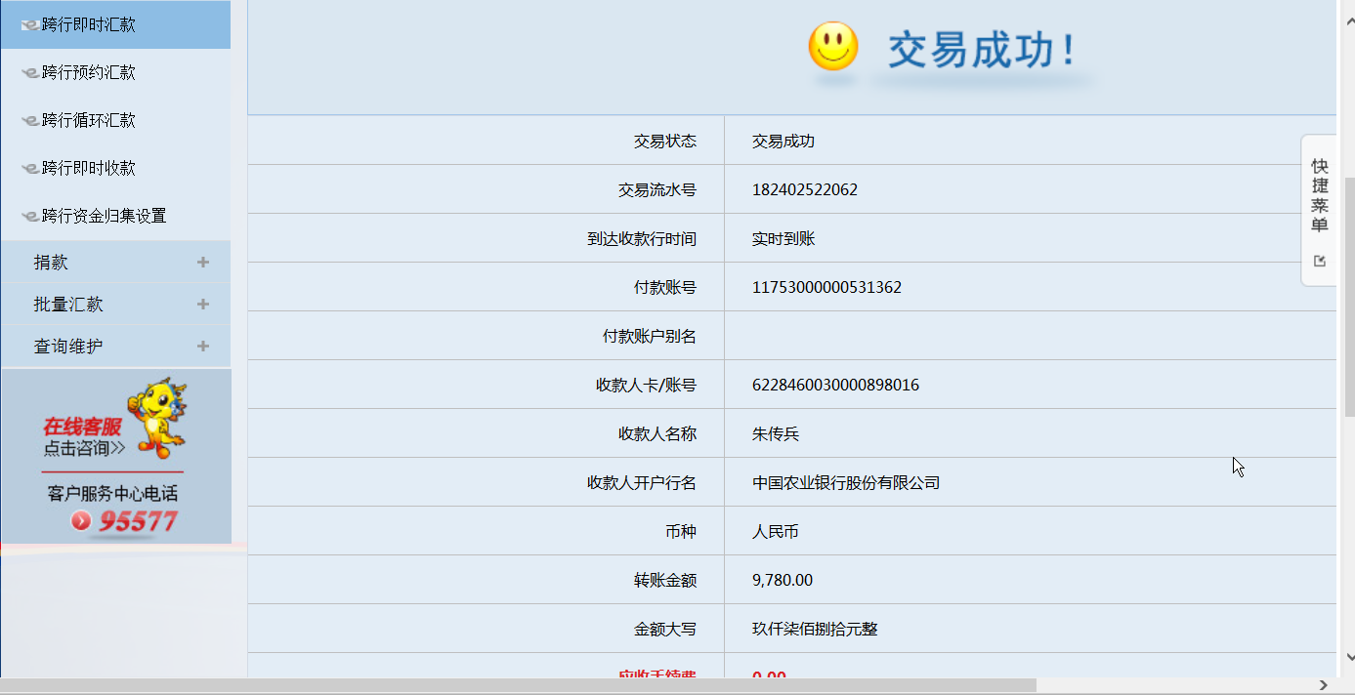This screenshot has height=695, width=1355.
Task: Click the e-icon beside 跨行资金归集设置
Action: 30,217
